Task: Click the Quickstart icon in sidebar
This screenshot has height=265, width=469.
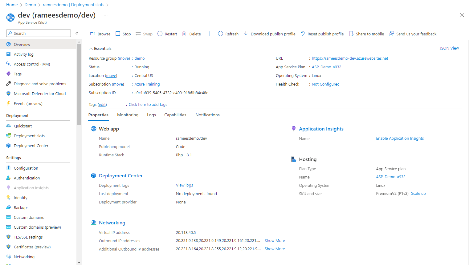Action: tap(9, 126)
